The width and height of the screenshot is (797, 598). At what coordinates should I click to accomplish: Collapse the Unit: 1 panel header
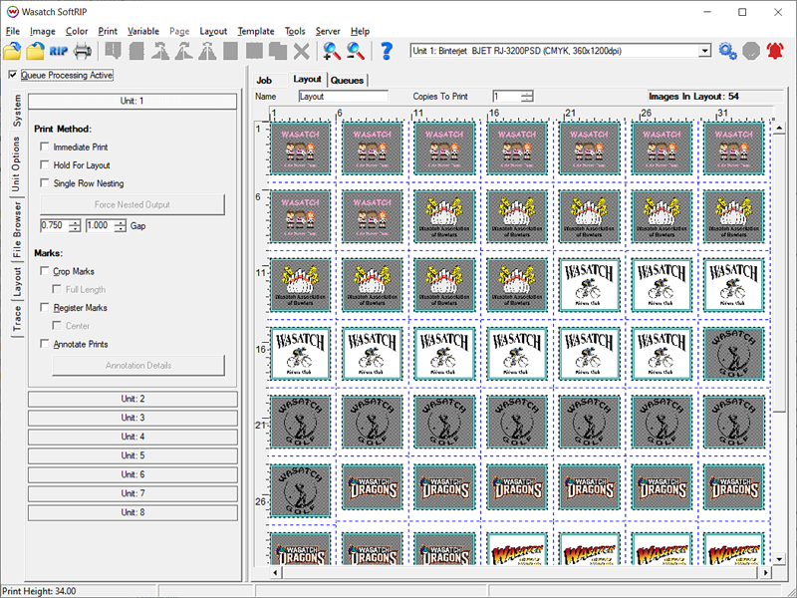click(133, 101)
